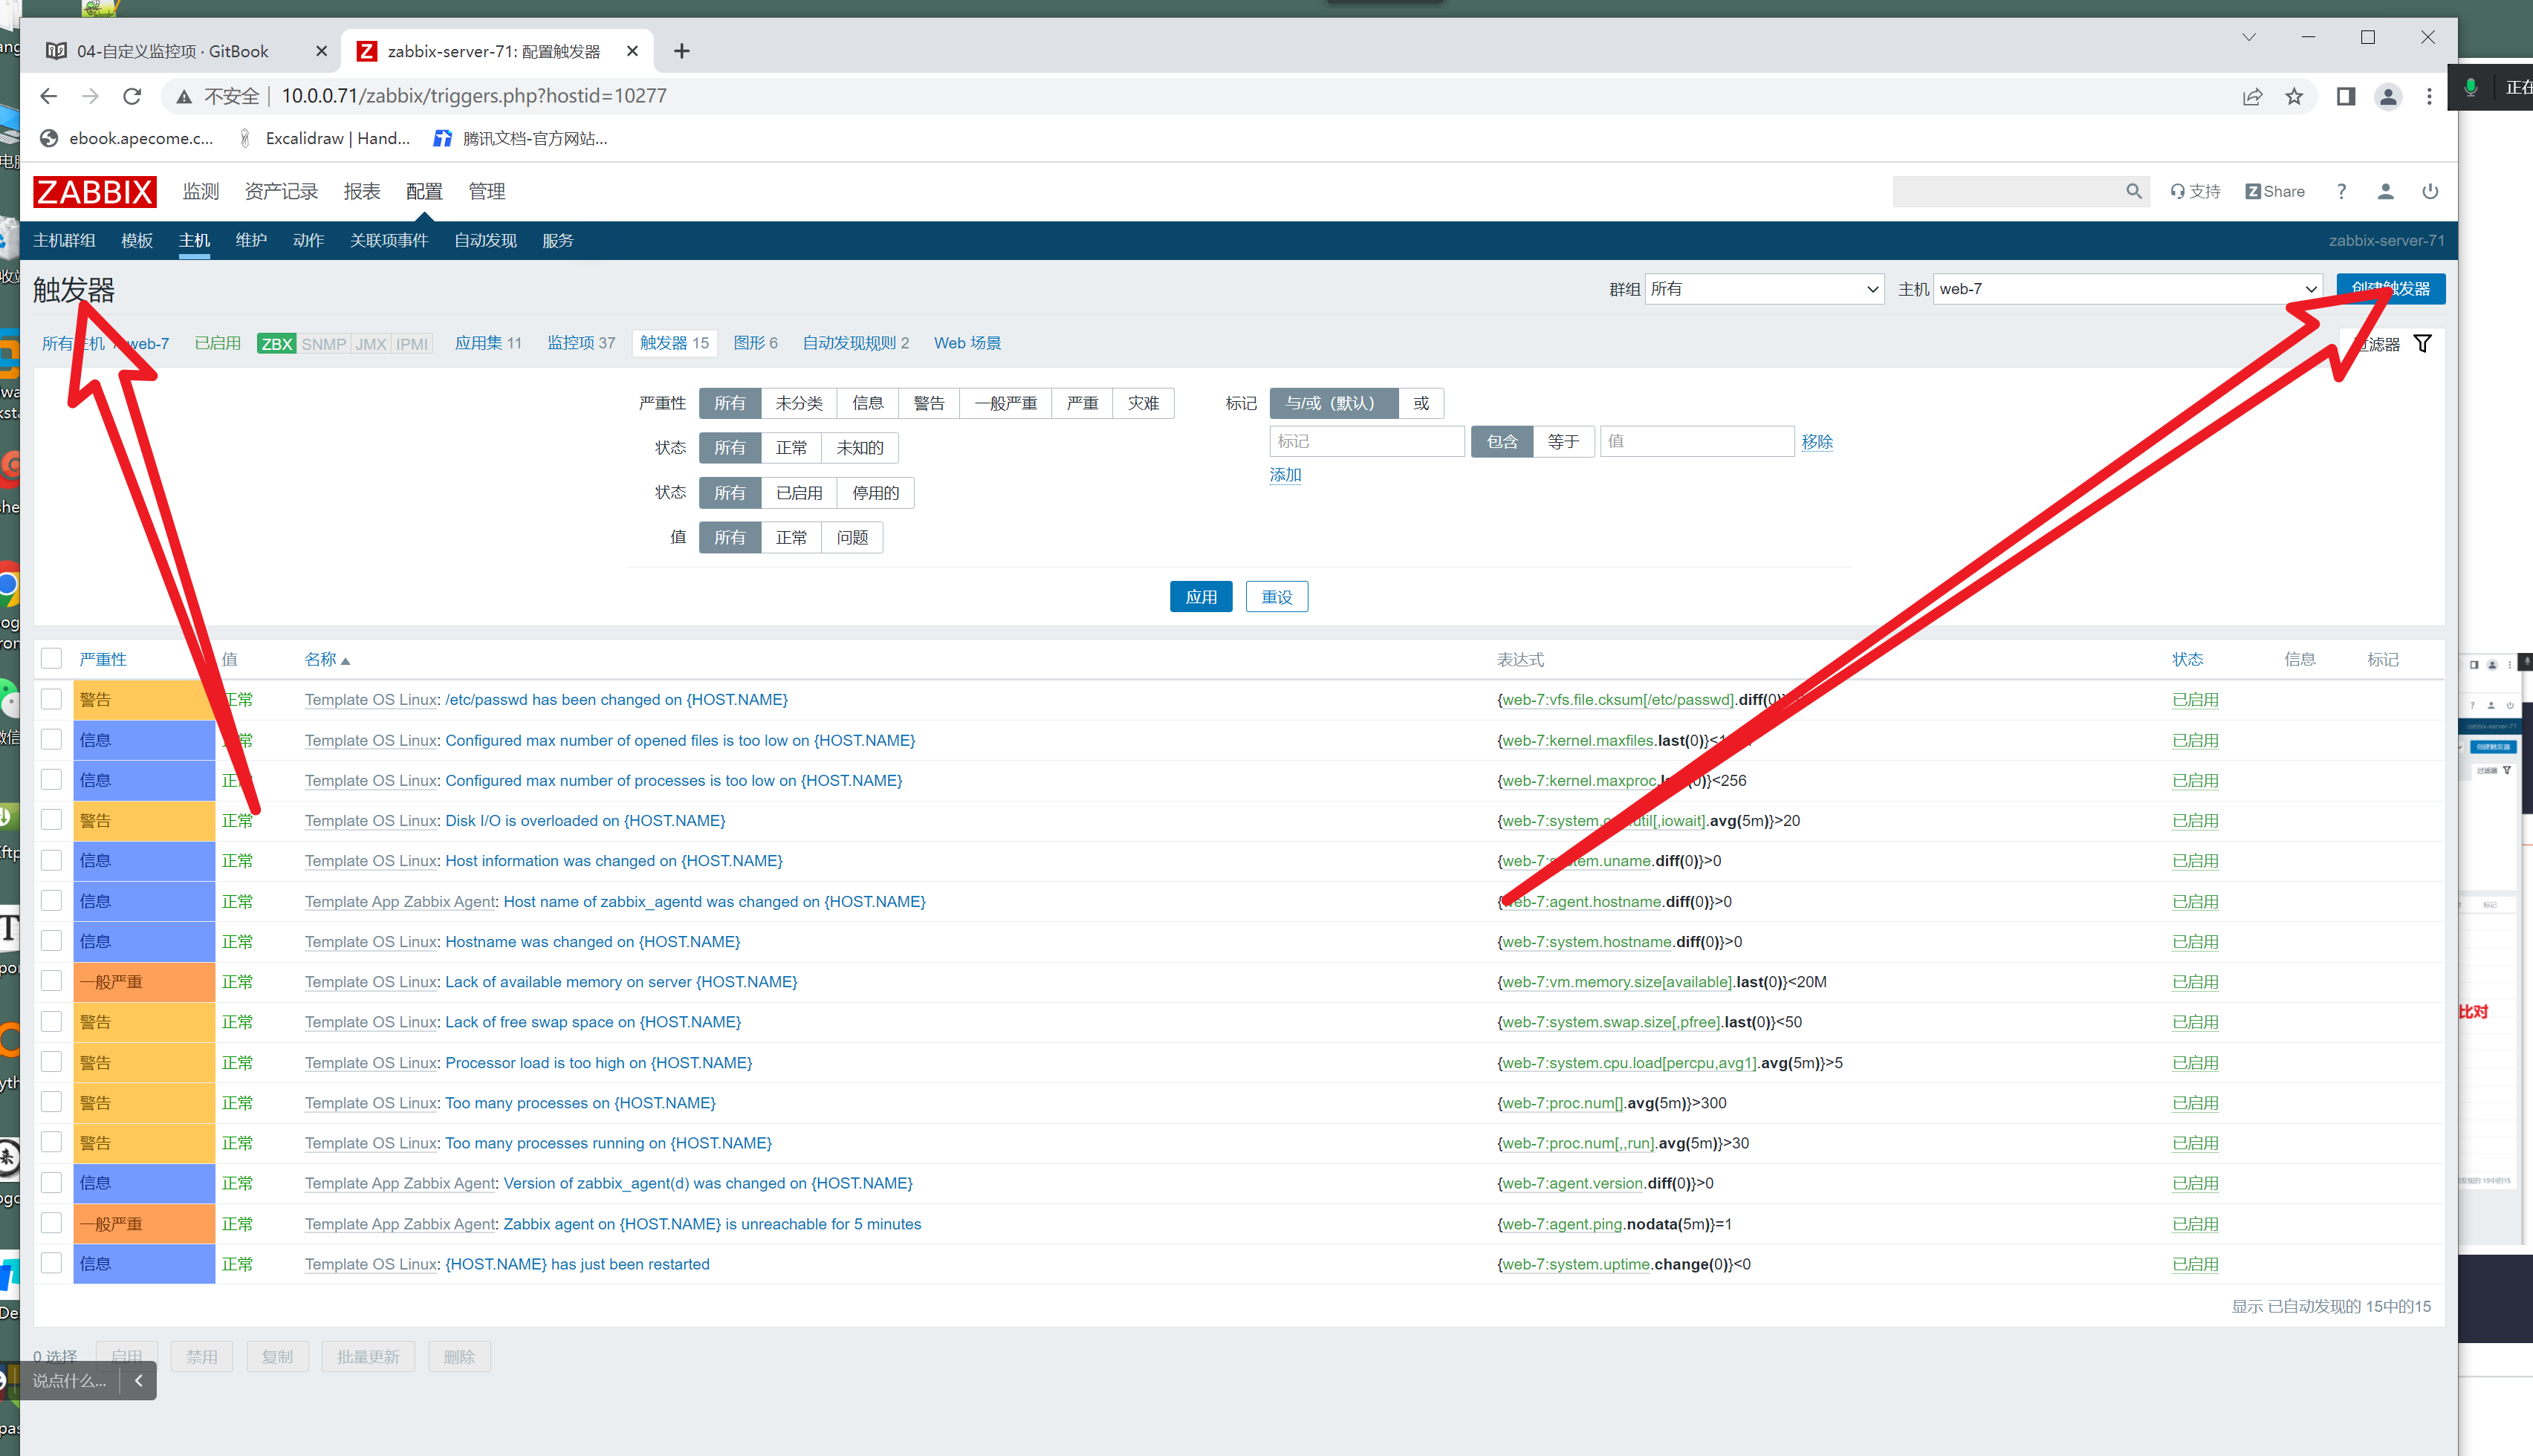This screenshot has width=2533, height=1456.
Task: Sort triggers by 状态 column header
Action: [2187, 659]
